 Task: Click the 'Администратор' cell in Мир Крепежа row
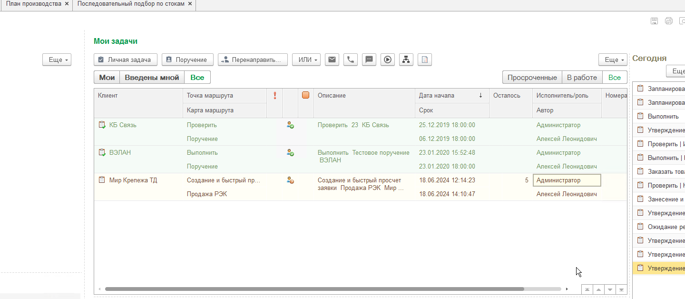567,180
